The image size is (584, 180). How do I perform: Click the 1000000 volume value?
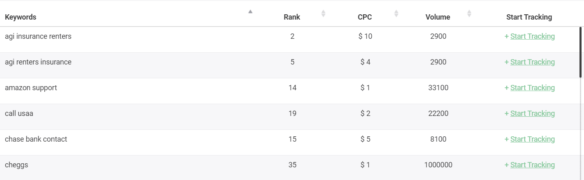[x=438, y=165]
